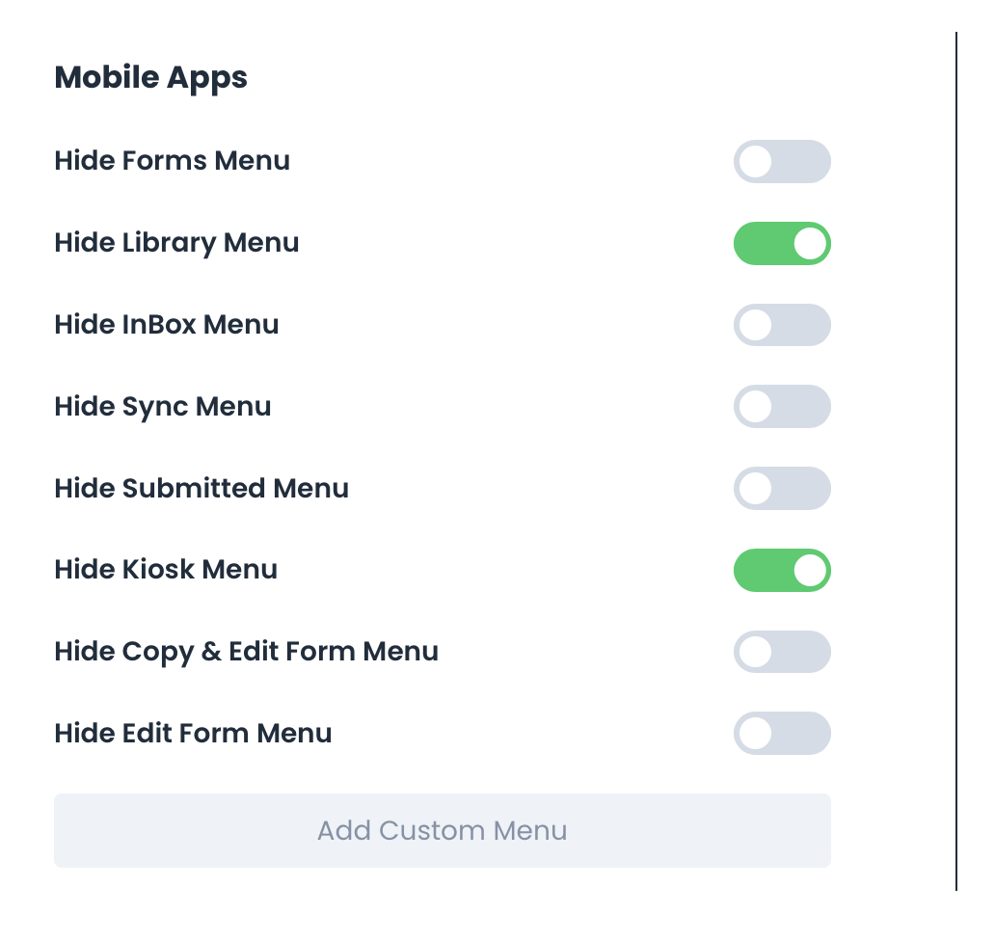Click the Hide Copy & Edit Form Menu label
This screenshot has width=995, height=941.
pyautogui.click(x=246, y=651)
